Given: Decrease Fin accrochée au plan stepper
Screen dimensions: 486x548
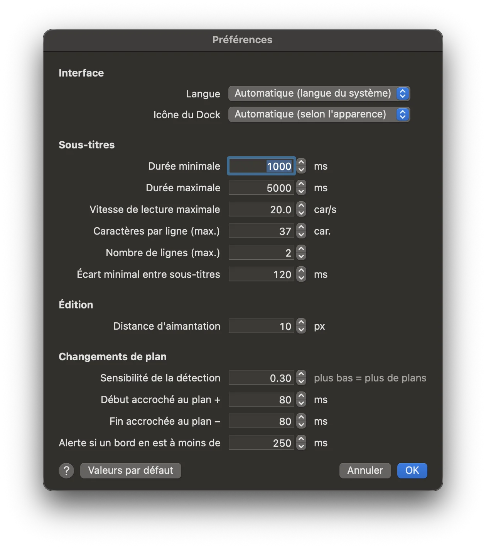Looking at the screenshot, I should (302, 425).
